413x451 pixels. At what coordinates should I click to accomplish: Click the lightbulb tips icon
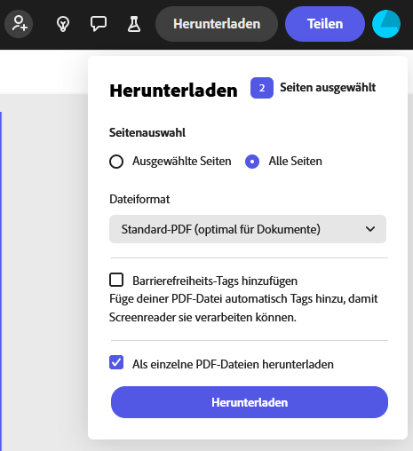[63, 24]
